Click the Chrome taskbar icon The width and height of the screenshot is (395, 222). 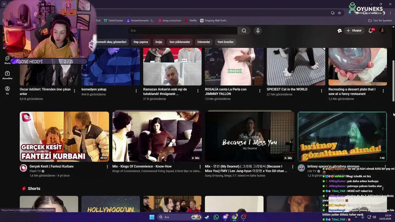pos(235,217)
